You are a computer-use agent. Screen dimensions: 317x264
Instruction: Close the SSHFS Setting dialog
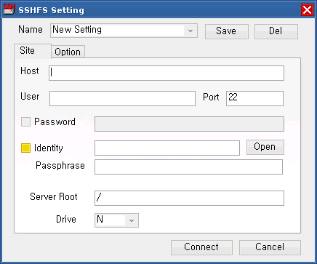click(x=307, y=10)
